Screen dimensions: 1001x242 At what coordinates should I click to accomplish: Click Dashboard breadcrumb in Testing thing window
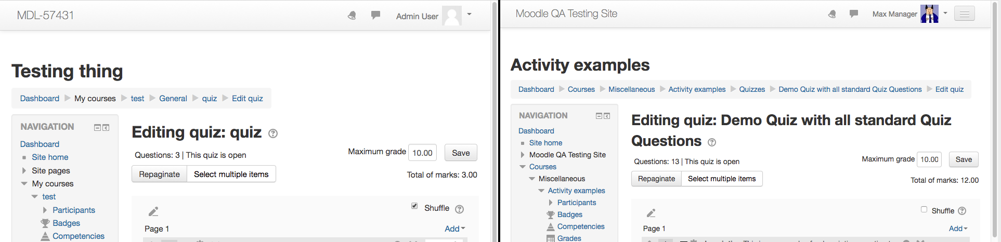click(x=40, y=98)
